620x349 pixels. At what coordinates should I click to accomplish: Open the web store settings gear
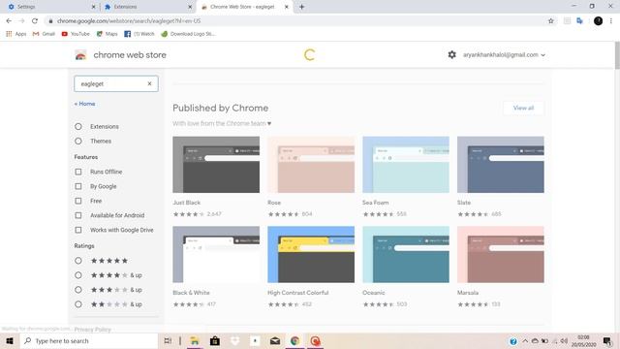(x=452, y=54)
